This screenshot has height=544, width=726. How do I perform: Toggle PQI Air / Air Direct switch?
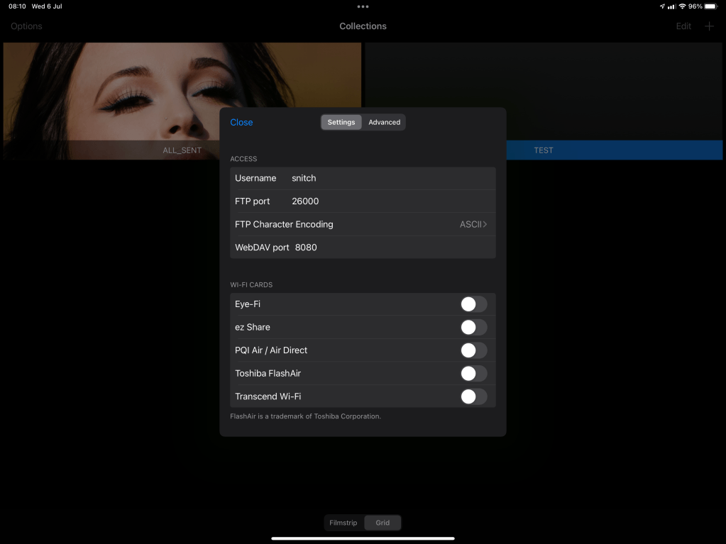point(473,350)
